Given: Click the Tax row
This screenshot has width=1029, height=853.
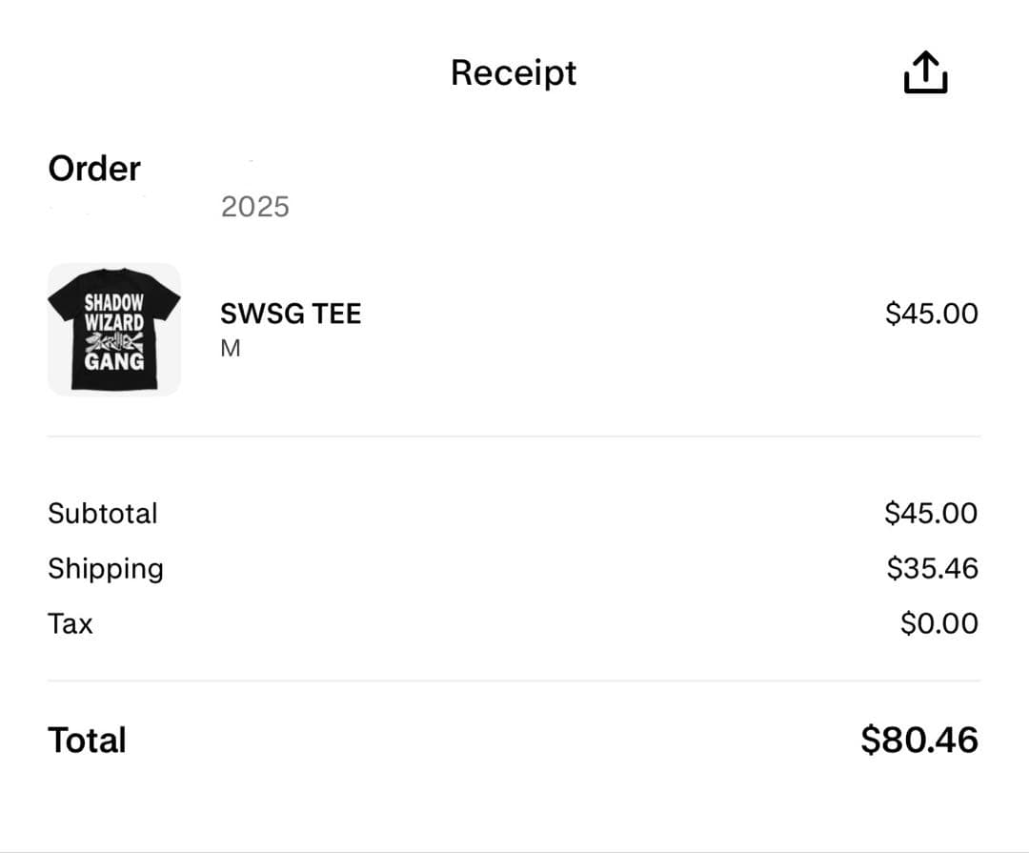Looking at the screenshot, I should [71, 623].
